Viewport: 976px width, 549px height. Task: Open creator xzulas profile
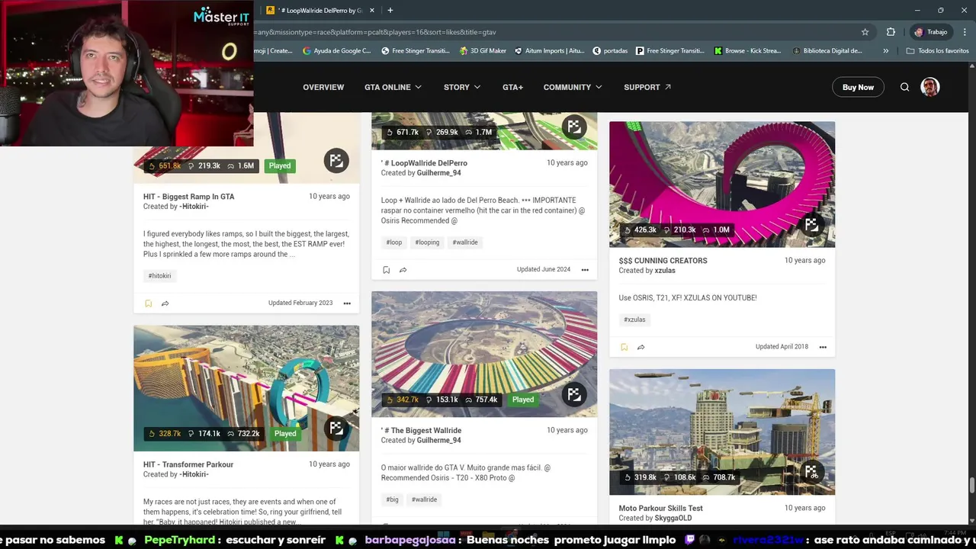point(665,271)
